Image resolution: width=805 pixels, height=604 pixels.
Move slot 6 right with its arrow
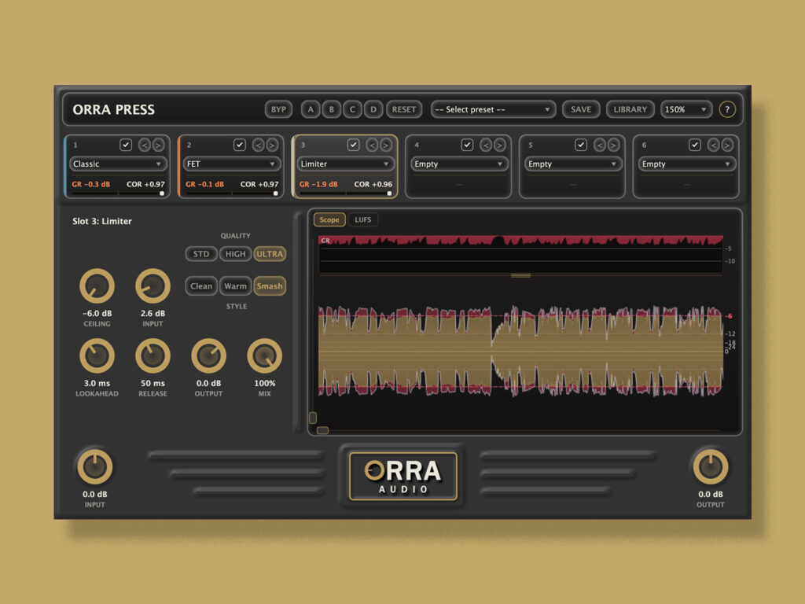point(727,145)
